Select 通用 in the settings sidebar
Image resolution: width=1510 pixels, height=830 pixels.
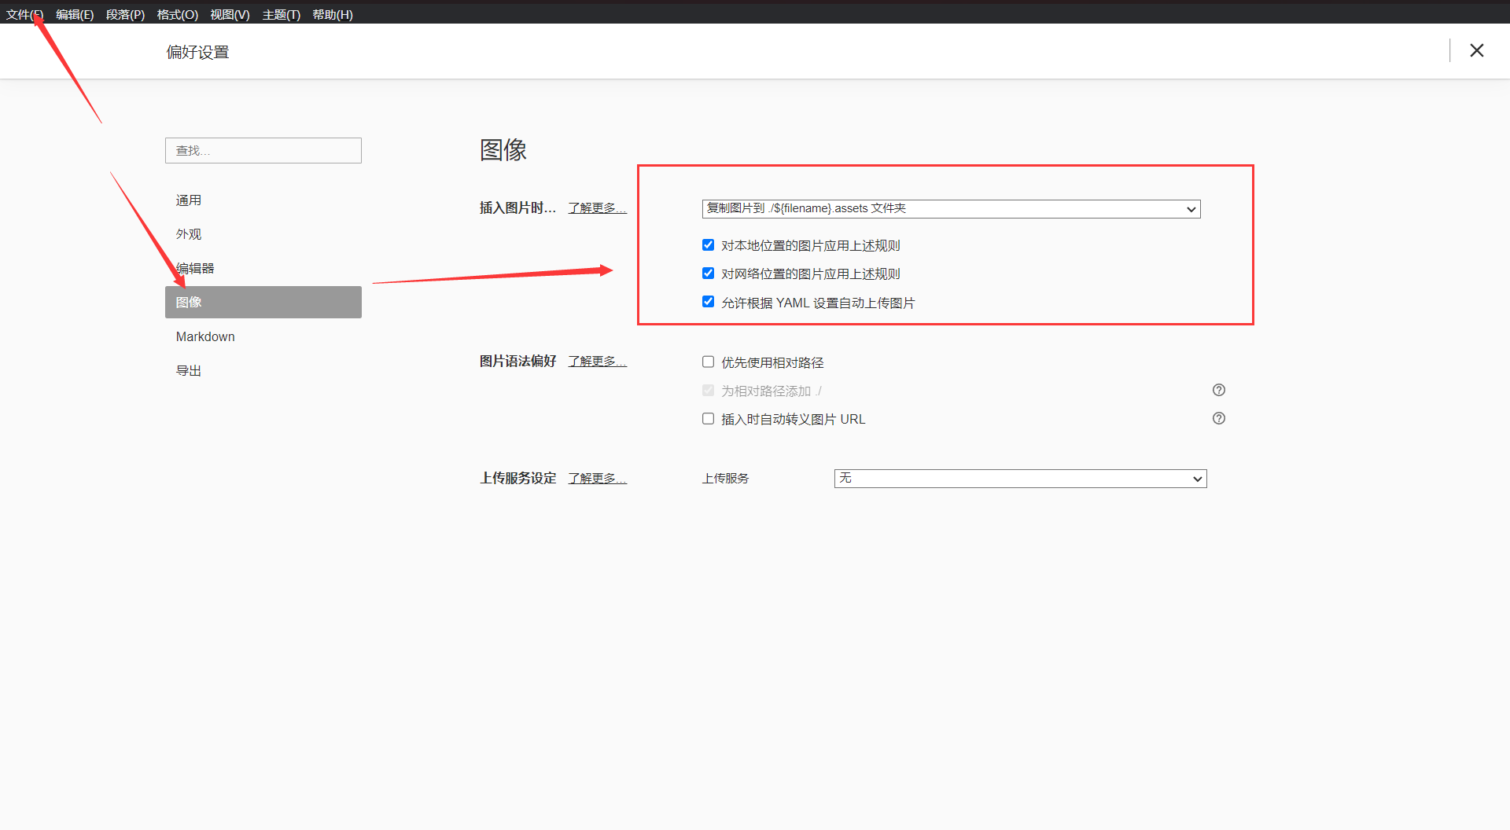click(x=263, y=200)
